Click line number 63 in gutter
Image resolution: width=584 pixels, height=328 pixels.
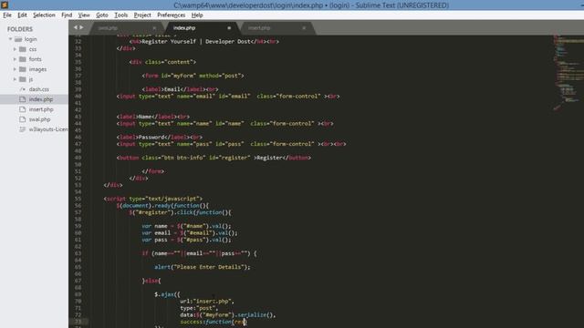pyautogui.click(x=78, y=253)
